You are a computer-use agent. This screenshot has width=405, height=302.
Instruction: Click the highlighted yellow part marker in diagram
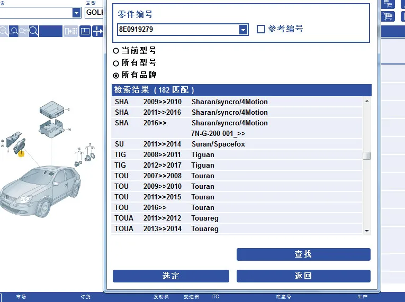point(21,154)
